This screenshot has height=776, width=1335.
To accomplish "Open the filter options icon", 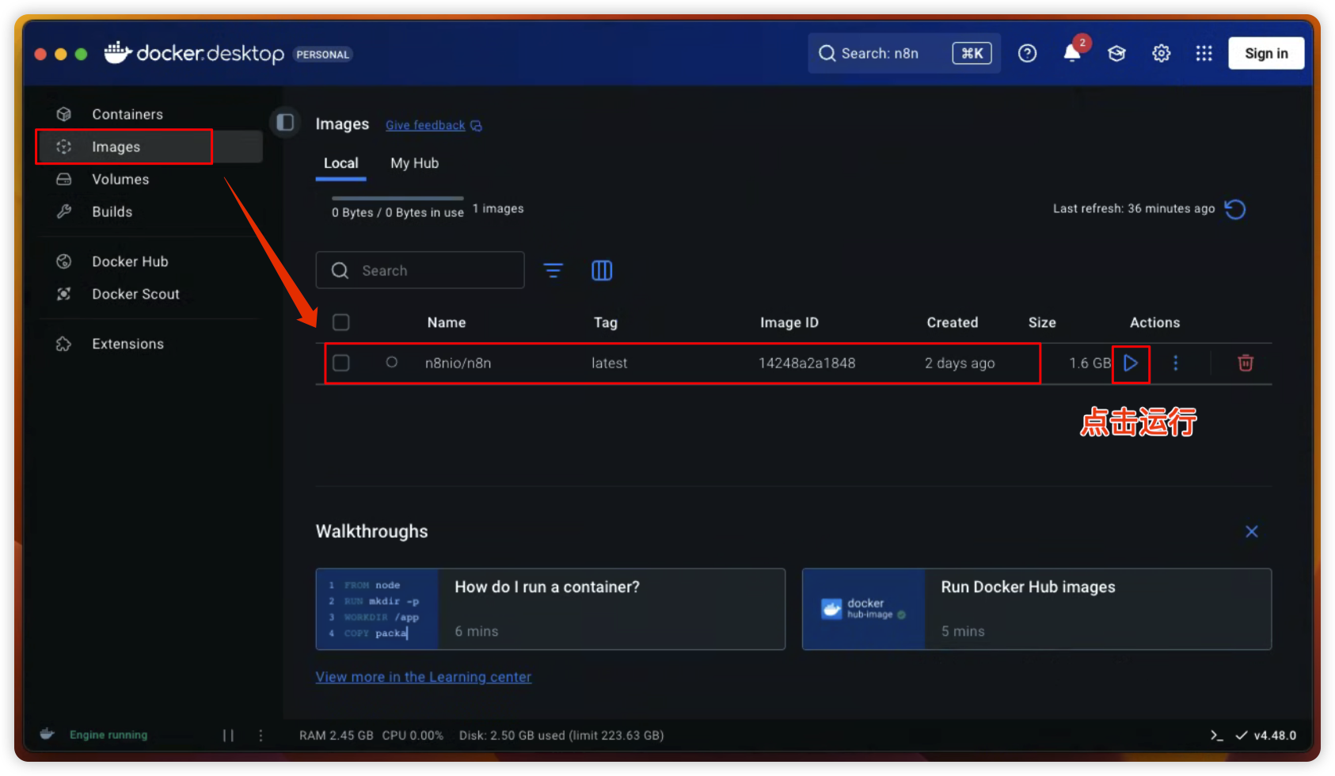I will tap(553, 271).
